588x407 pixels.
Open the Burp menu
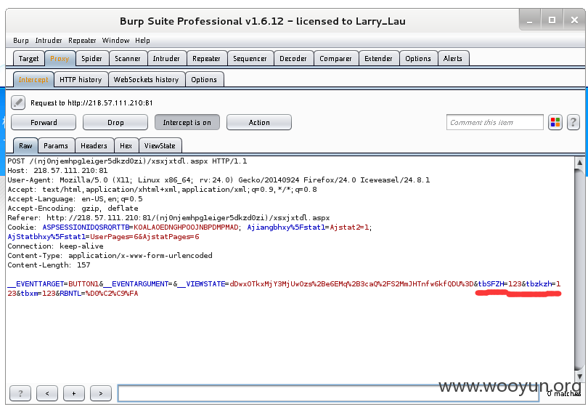click(20, 41)
